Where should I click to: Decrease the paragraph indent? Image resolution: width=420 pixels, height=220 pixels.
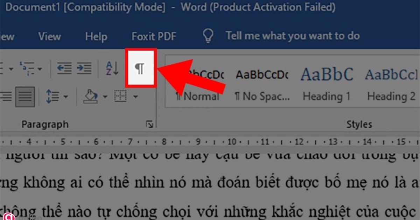(x=64, y=68)
